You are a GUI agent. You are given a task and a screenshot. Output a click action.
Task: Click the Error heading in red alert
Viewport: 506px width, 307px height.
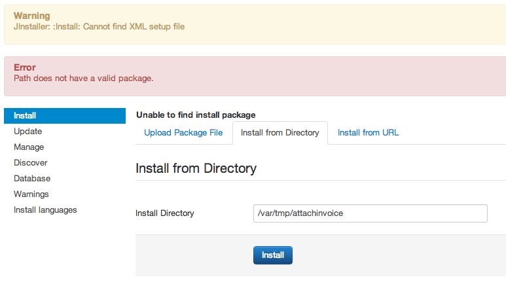tap(25, 67)
